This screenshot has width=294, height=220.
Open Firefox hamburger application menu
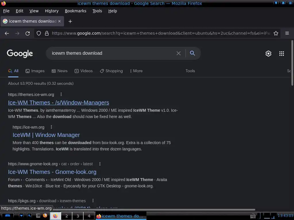coord(287,33)
